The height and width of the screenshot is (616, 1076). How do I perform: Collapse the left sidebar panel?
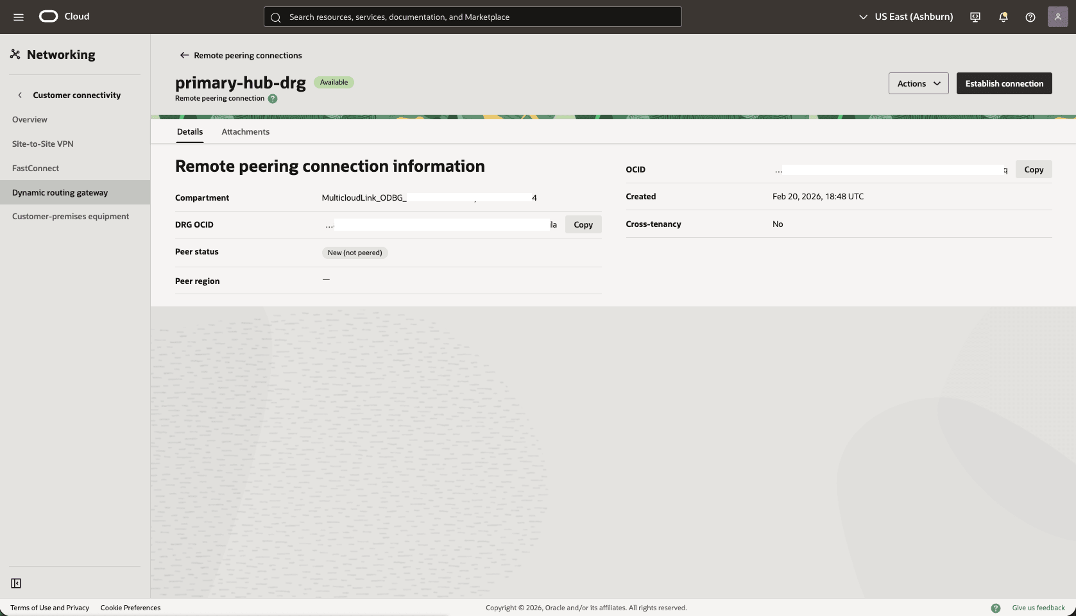(x=16, y=583)
